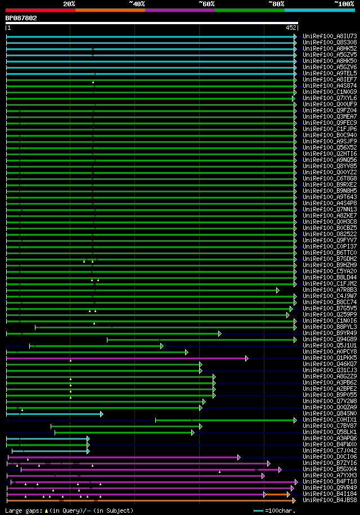Click label UniRef100_Q5J1U1
Image resolution: width=360 pixels, height=515 pixels.
pyautogui.click(x=330, y=346)
